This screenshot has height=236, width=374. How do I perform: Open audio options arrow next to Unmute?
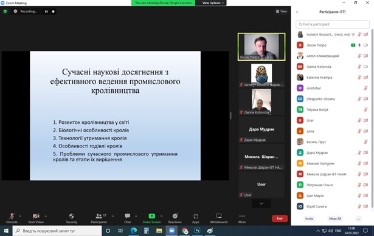20,216
